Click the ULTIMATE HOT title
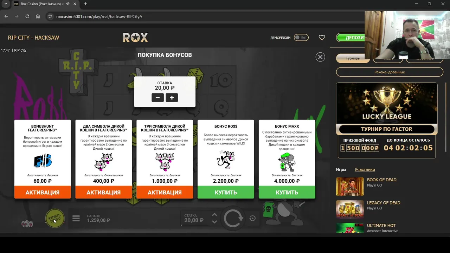Image resolution: width=450 pixels, height=253 pixels. pos(381,226)
